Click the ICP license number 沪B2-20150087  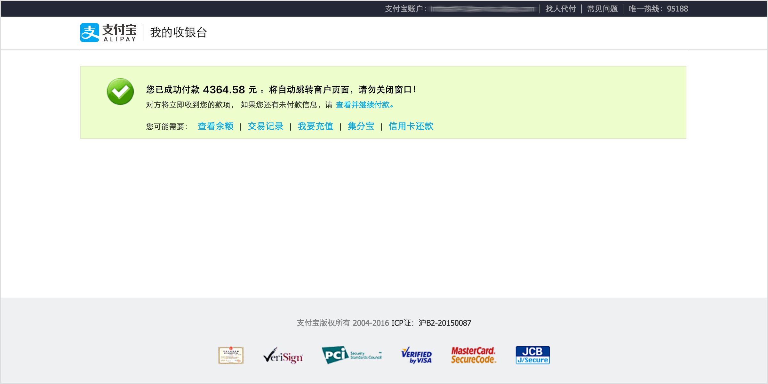click(x=444, y=323)
